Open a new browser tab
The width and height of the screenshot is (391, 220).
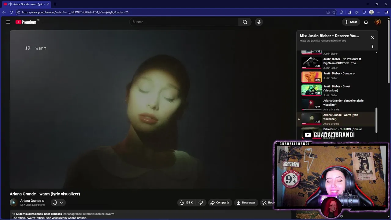tap(55, 4)
